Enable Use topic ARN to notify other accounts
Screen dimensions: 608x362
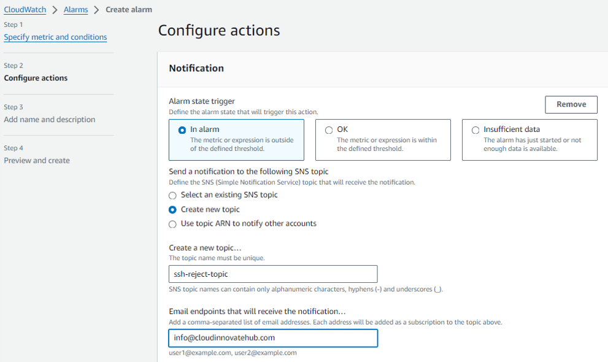coord(173,224)
